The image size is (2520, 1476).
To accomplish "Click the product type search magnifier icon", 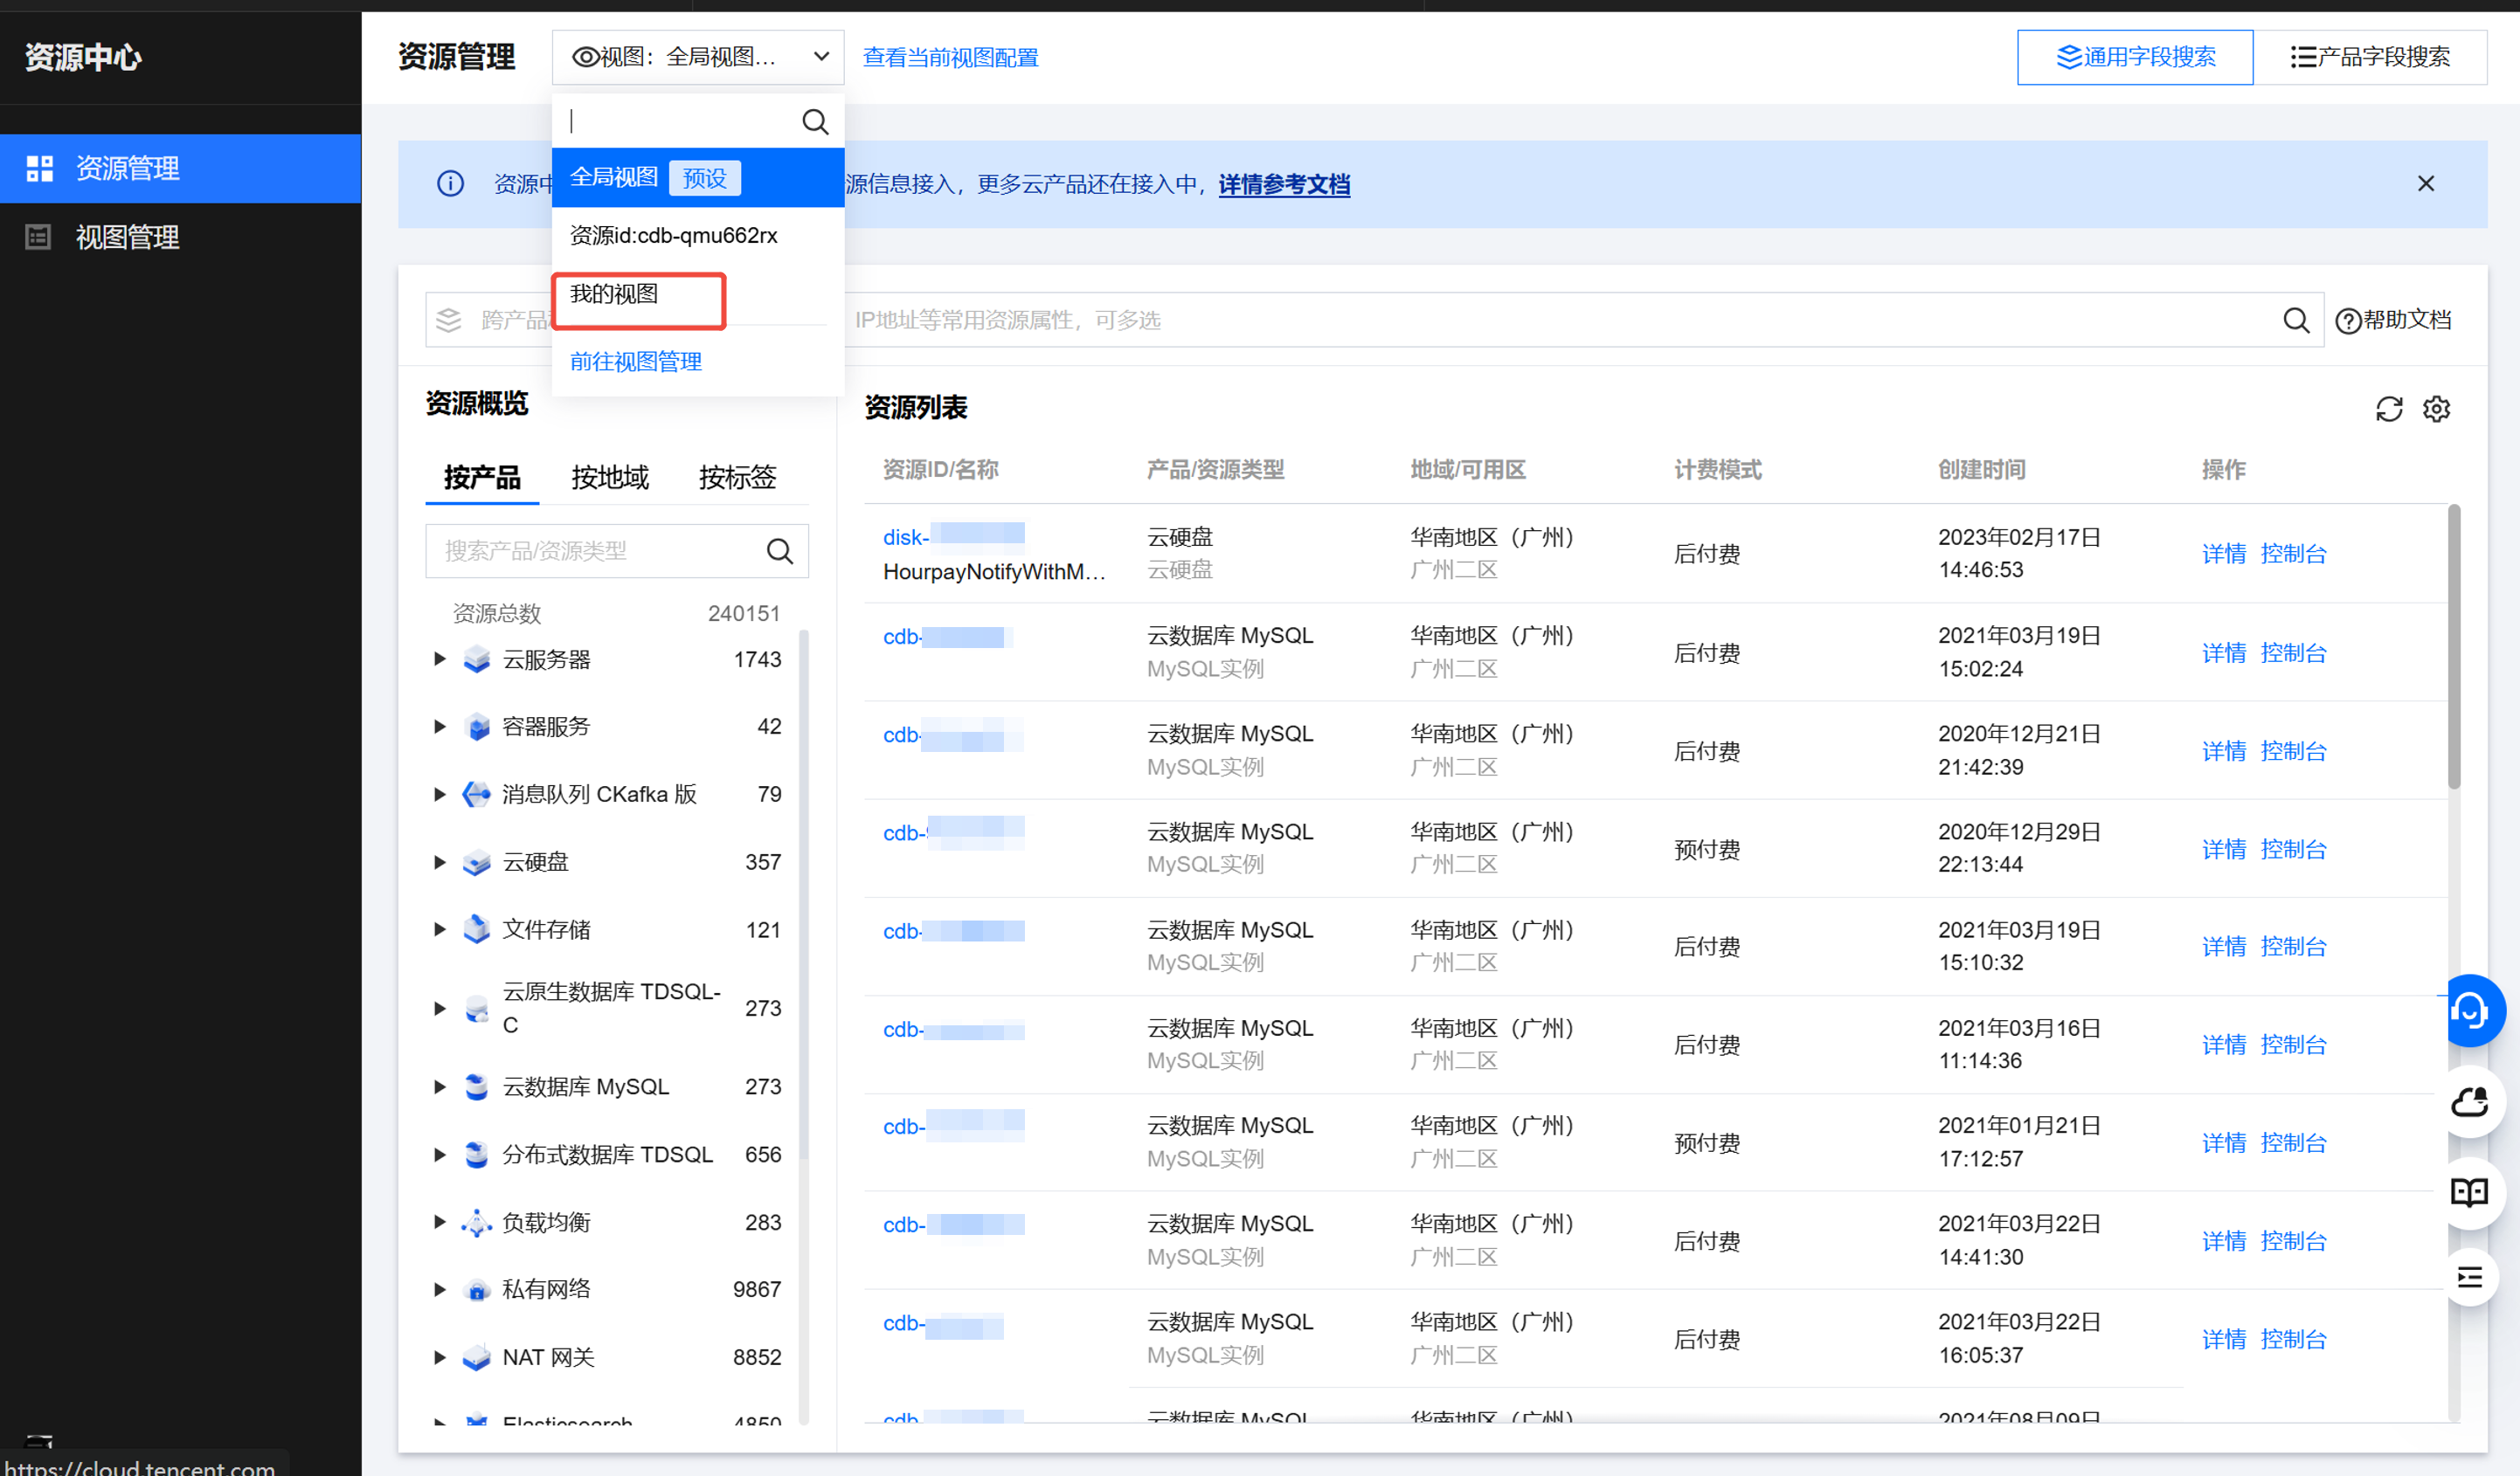I will [x=779, y=550].
